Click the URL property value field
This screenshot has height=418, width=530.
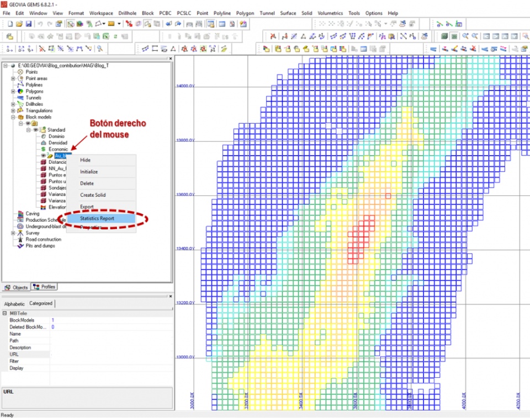pos(111,355)
